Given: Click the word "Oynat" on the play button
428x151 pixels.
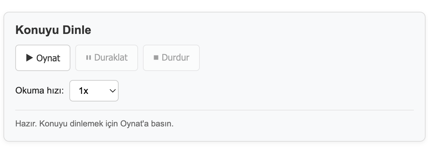Looking at the screenshot, I should pyautogui.click(x=48, y=58).
